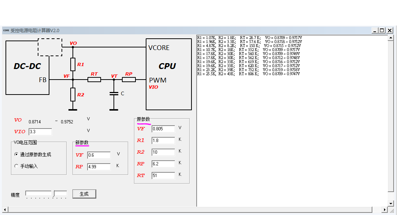Image resolution: width=417 pixels, height=215 pixels.
Task: Click the VF field in 原参数 showing 0.805
Action: [x=163, y=128]
